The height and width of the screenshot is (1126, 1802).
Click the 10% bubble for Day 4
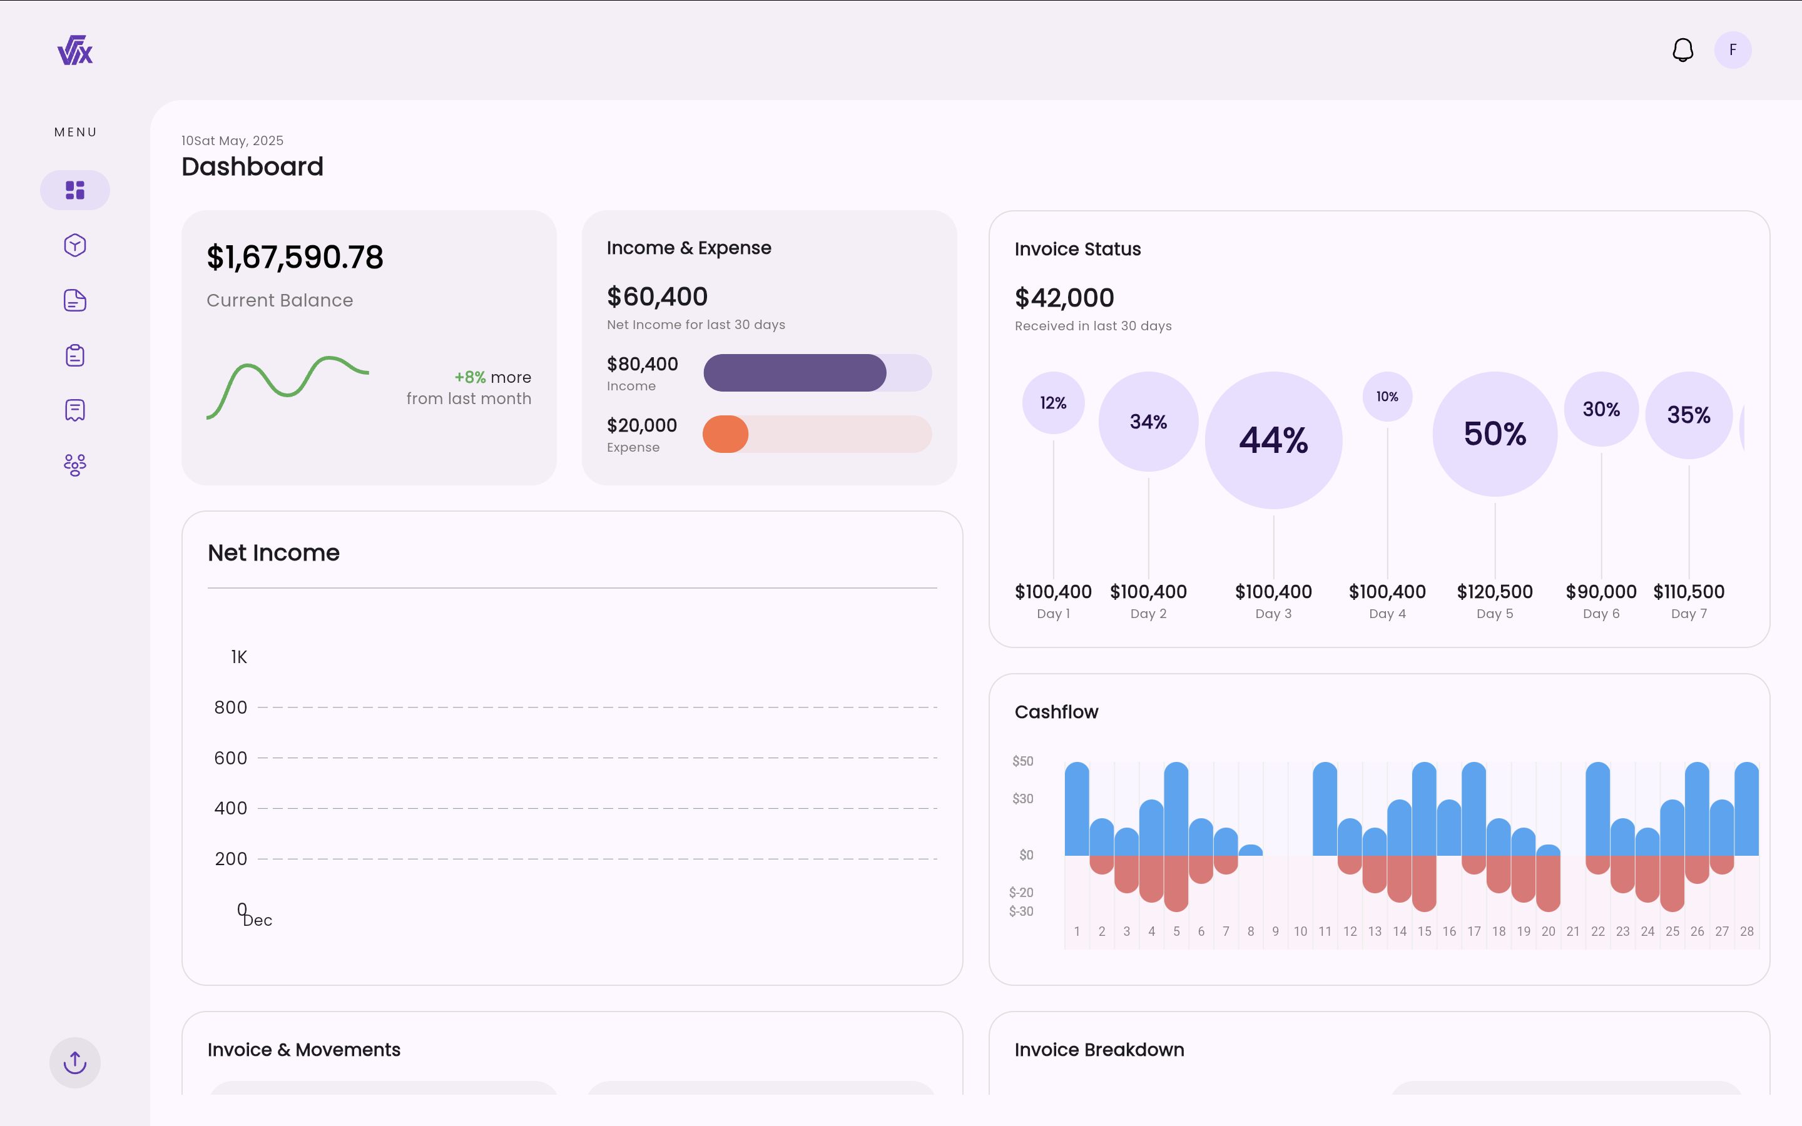click(1387, 397)
